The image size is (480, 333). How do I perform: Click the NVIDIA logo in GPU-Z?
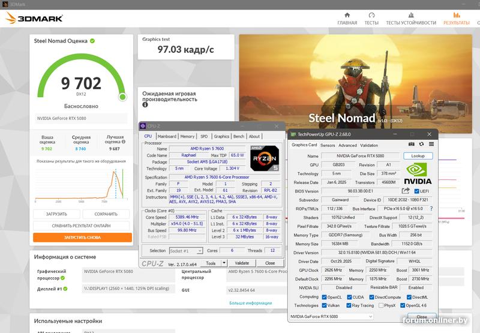418,173
